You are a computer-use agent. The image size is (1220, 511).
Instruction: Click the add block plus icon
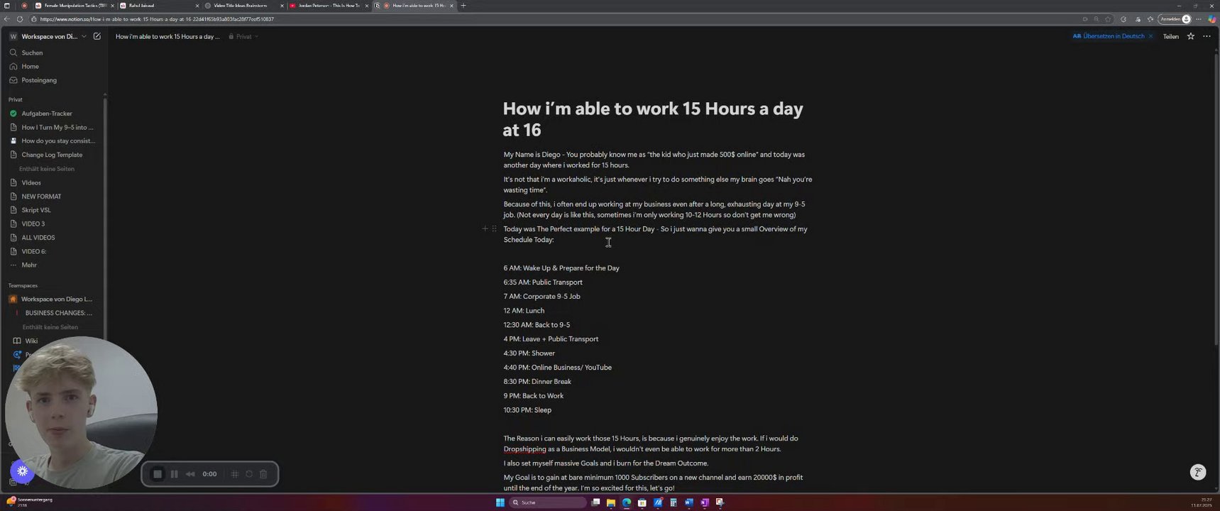click(x=485, y=229)
